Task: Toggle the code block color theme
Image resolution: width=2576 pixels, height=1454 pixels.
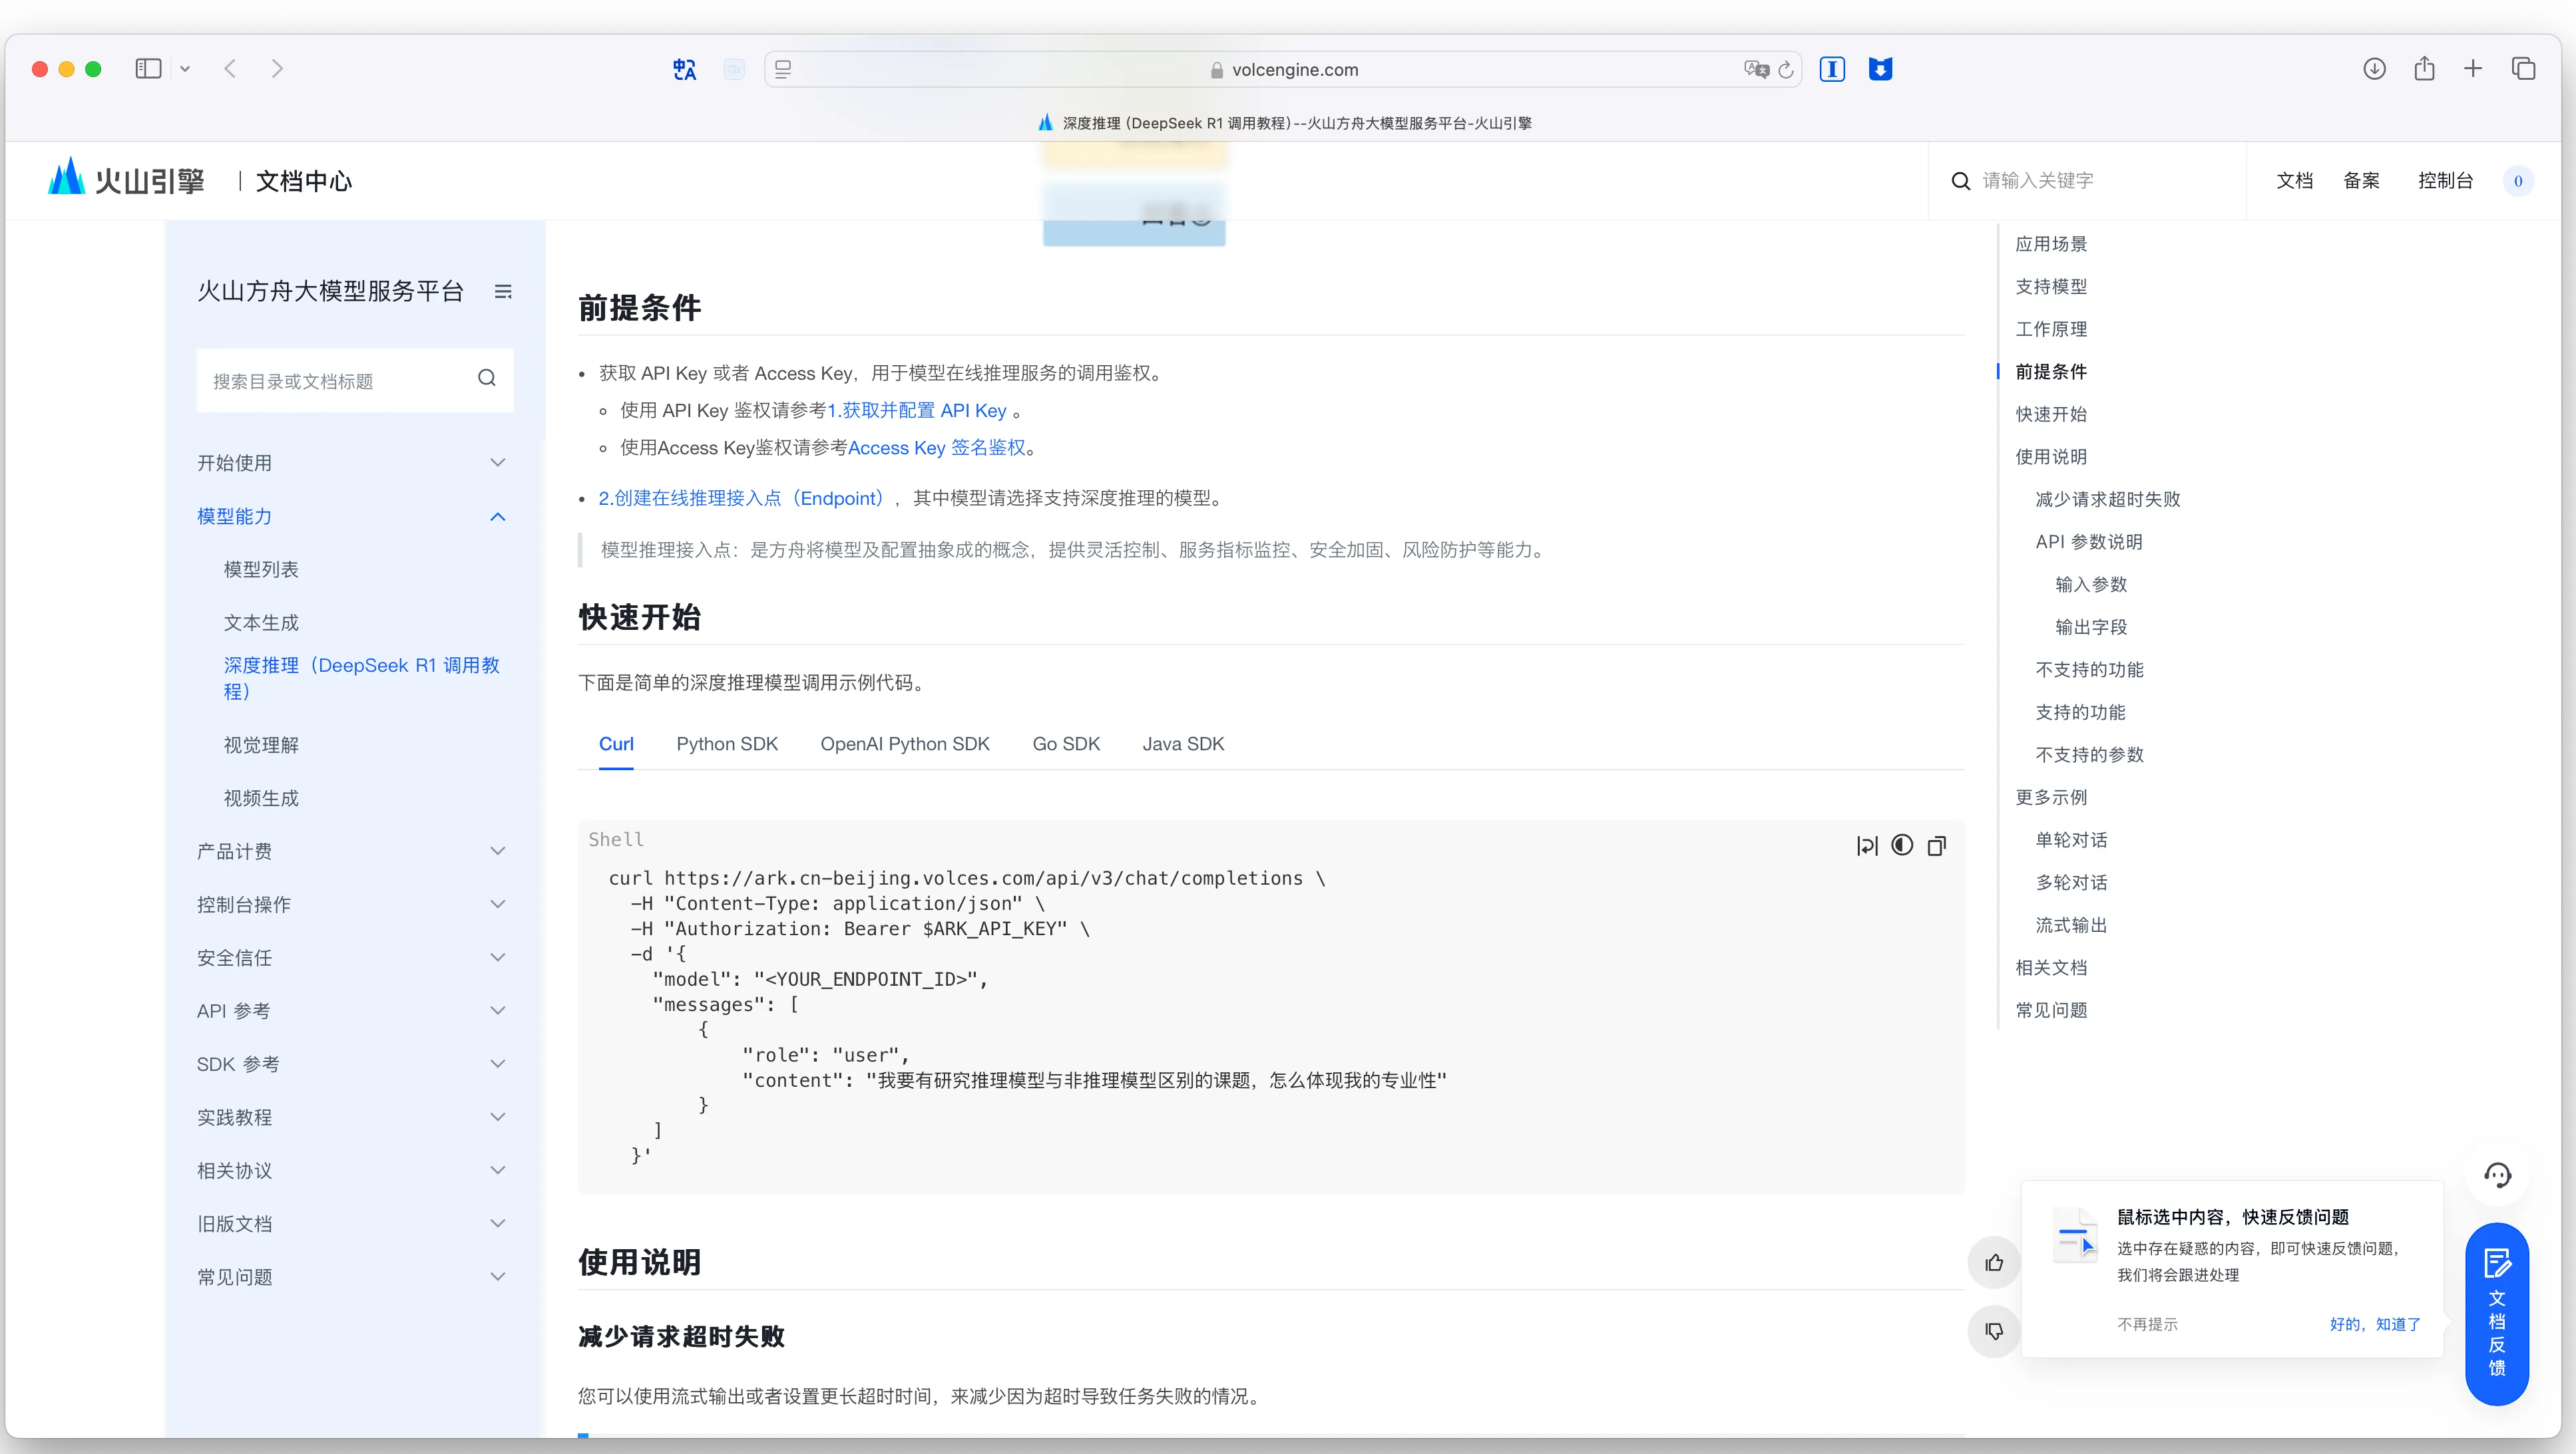Action: (x=1901, y=845)
